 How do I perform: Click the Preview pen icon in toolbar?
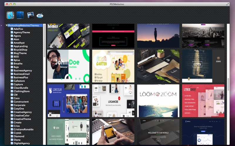40,15
